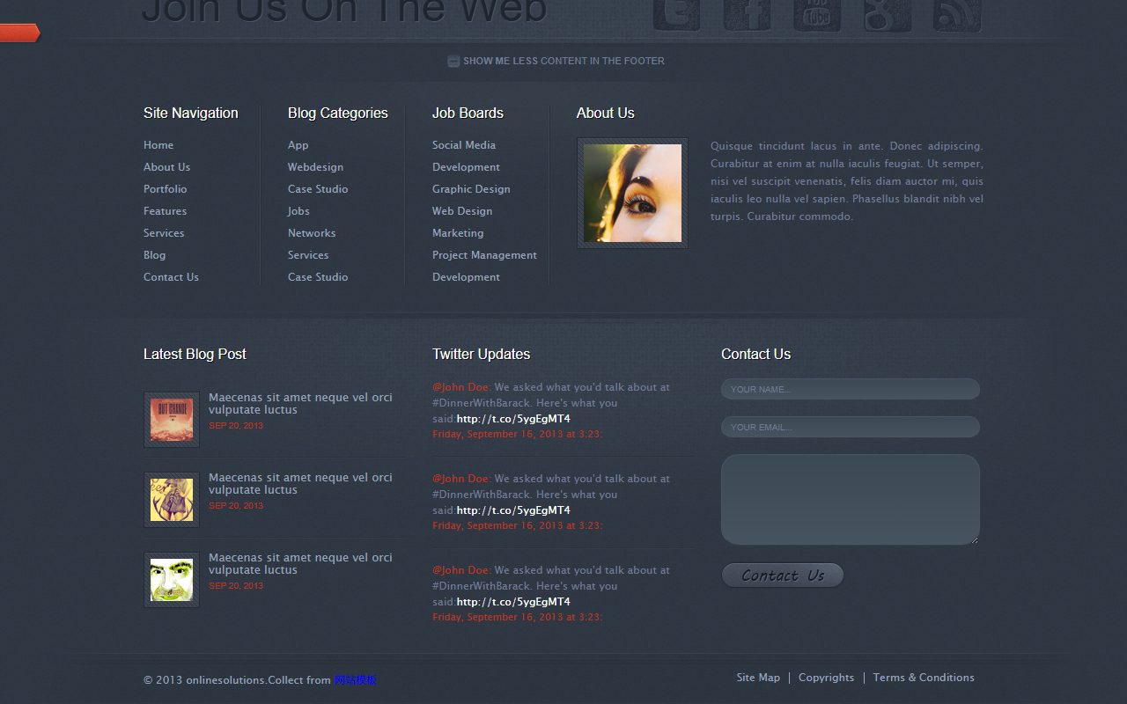Open the Blog link
1127x704 pixels.
[154, 255]
